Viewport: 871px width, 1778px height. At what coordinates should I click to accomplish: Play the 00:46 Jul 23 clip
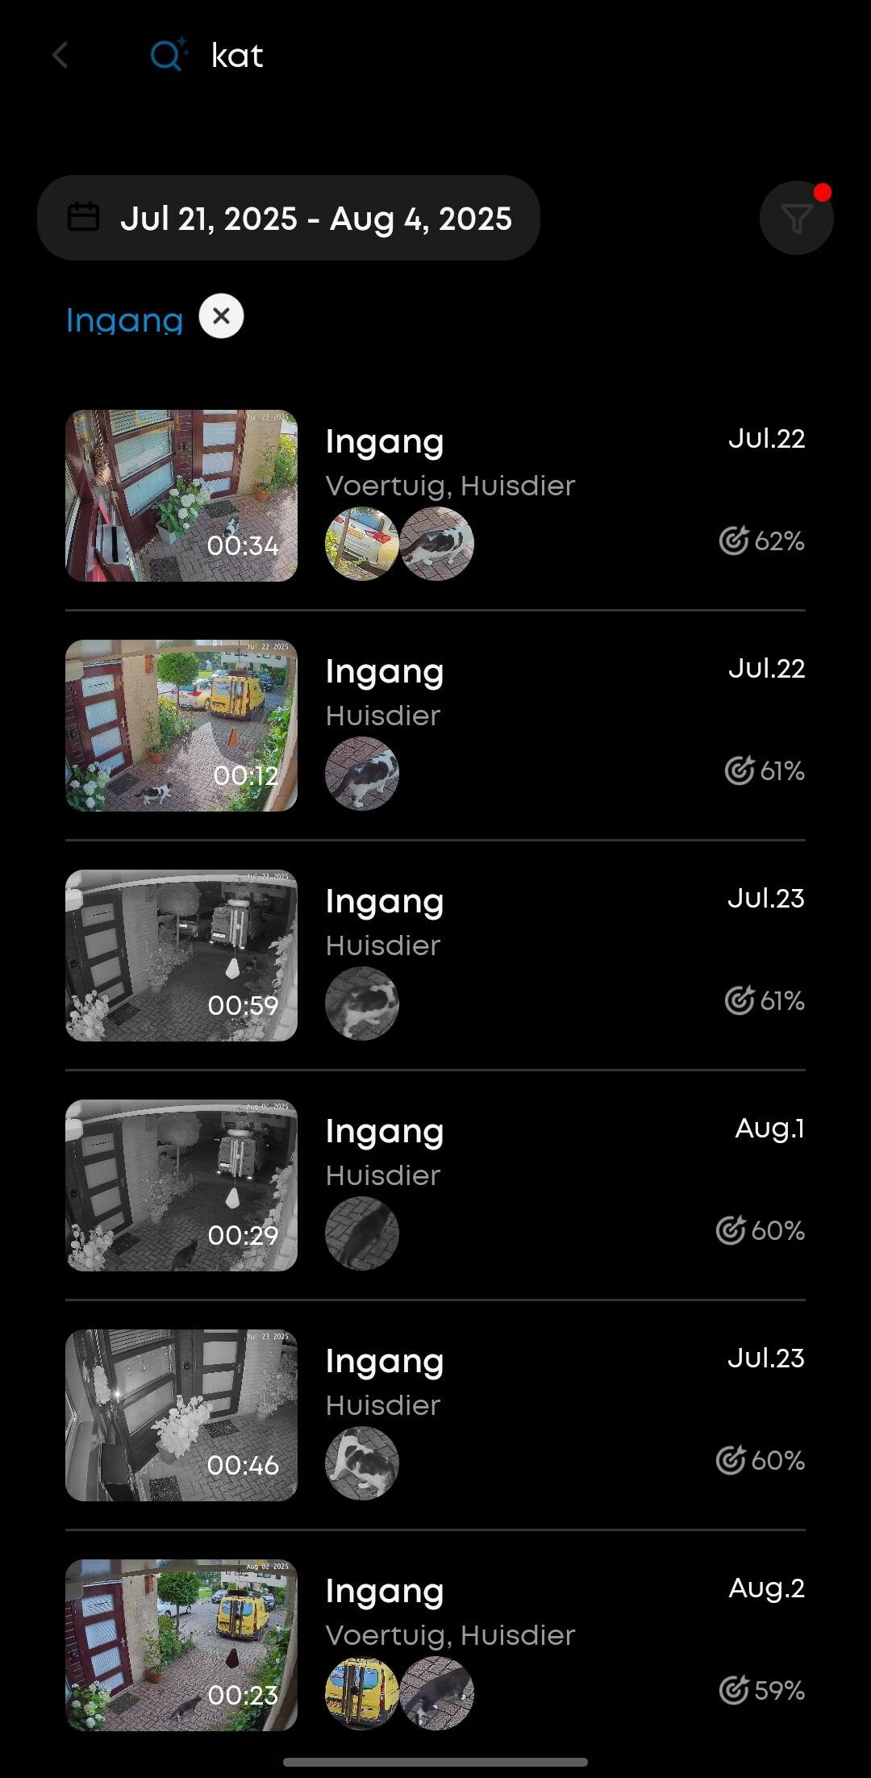[x=181, y=1415]
